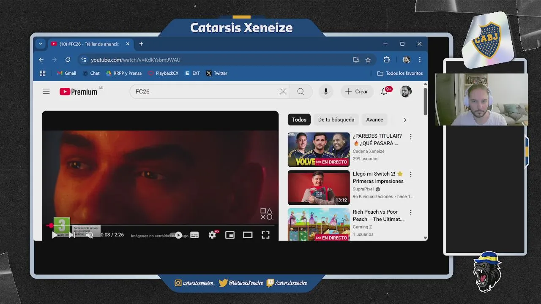Click the video progress bar
Screen dimensions: 541x304
(160, 225)
